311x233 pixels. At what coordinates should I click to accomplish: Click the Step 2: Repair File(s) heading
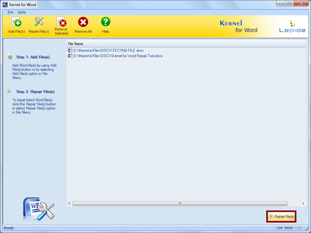[x=35, y=91]
